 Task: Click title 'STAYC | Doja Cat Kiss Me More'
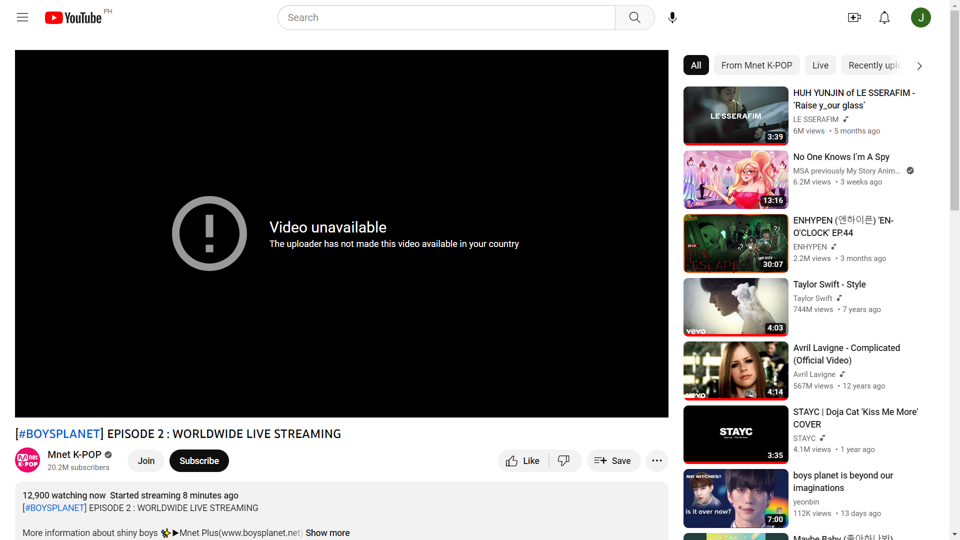click(x=855, y=418)
